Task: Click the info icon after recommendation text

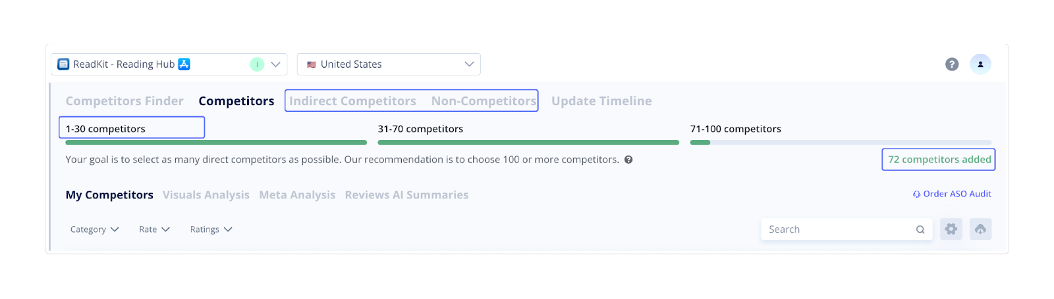Action: click(x=628, y=160)
